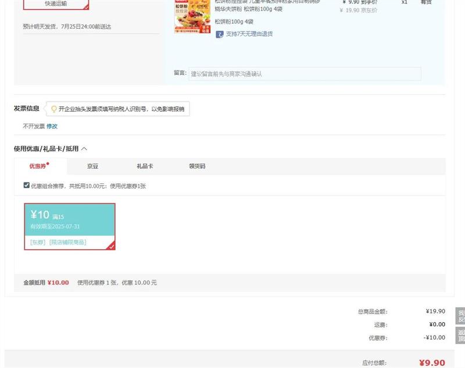The height and width of the screenshot is (368, 465).
Task: Click the 我要反馈 floating side button
Action: pos(461,316)
